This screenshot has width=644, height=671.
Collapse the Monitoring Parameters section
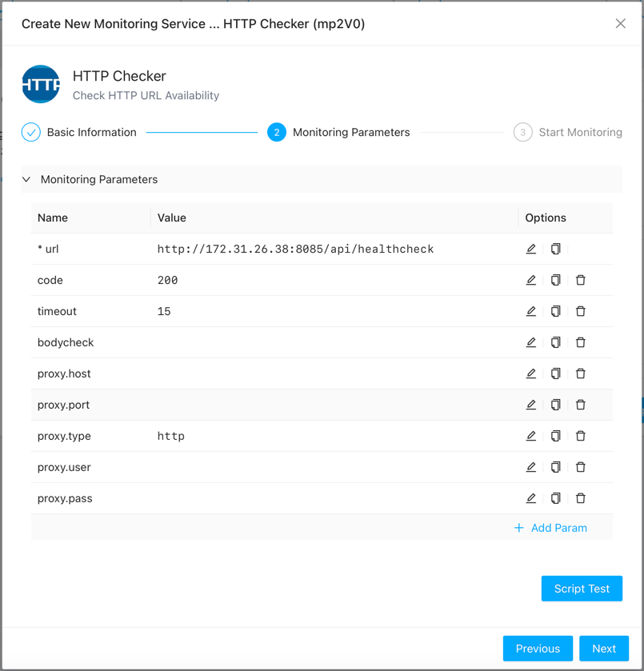click(26, 180)
